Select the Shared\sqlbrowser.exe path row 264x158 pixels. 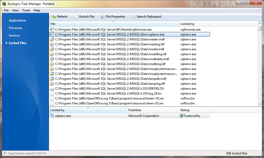[130, 30]
